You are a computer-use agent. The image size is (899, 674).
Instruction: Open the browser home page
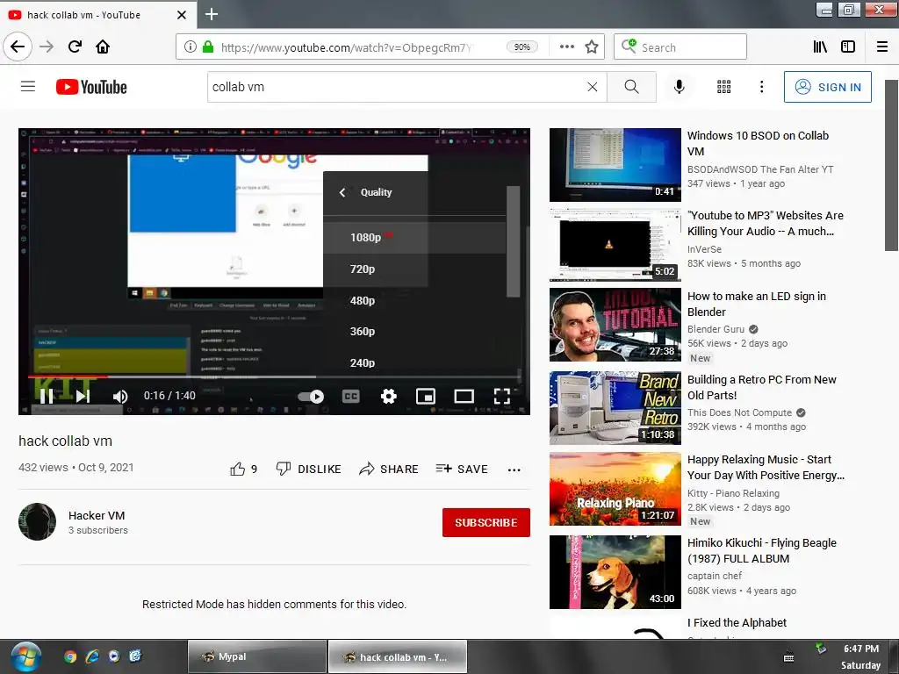coord(103,47)
